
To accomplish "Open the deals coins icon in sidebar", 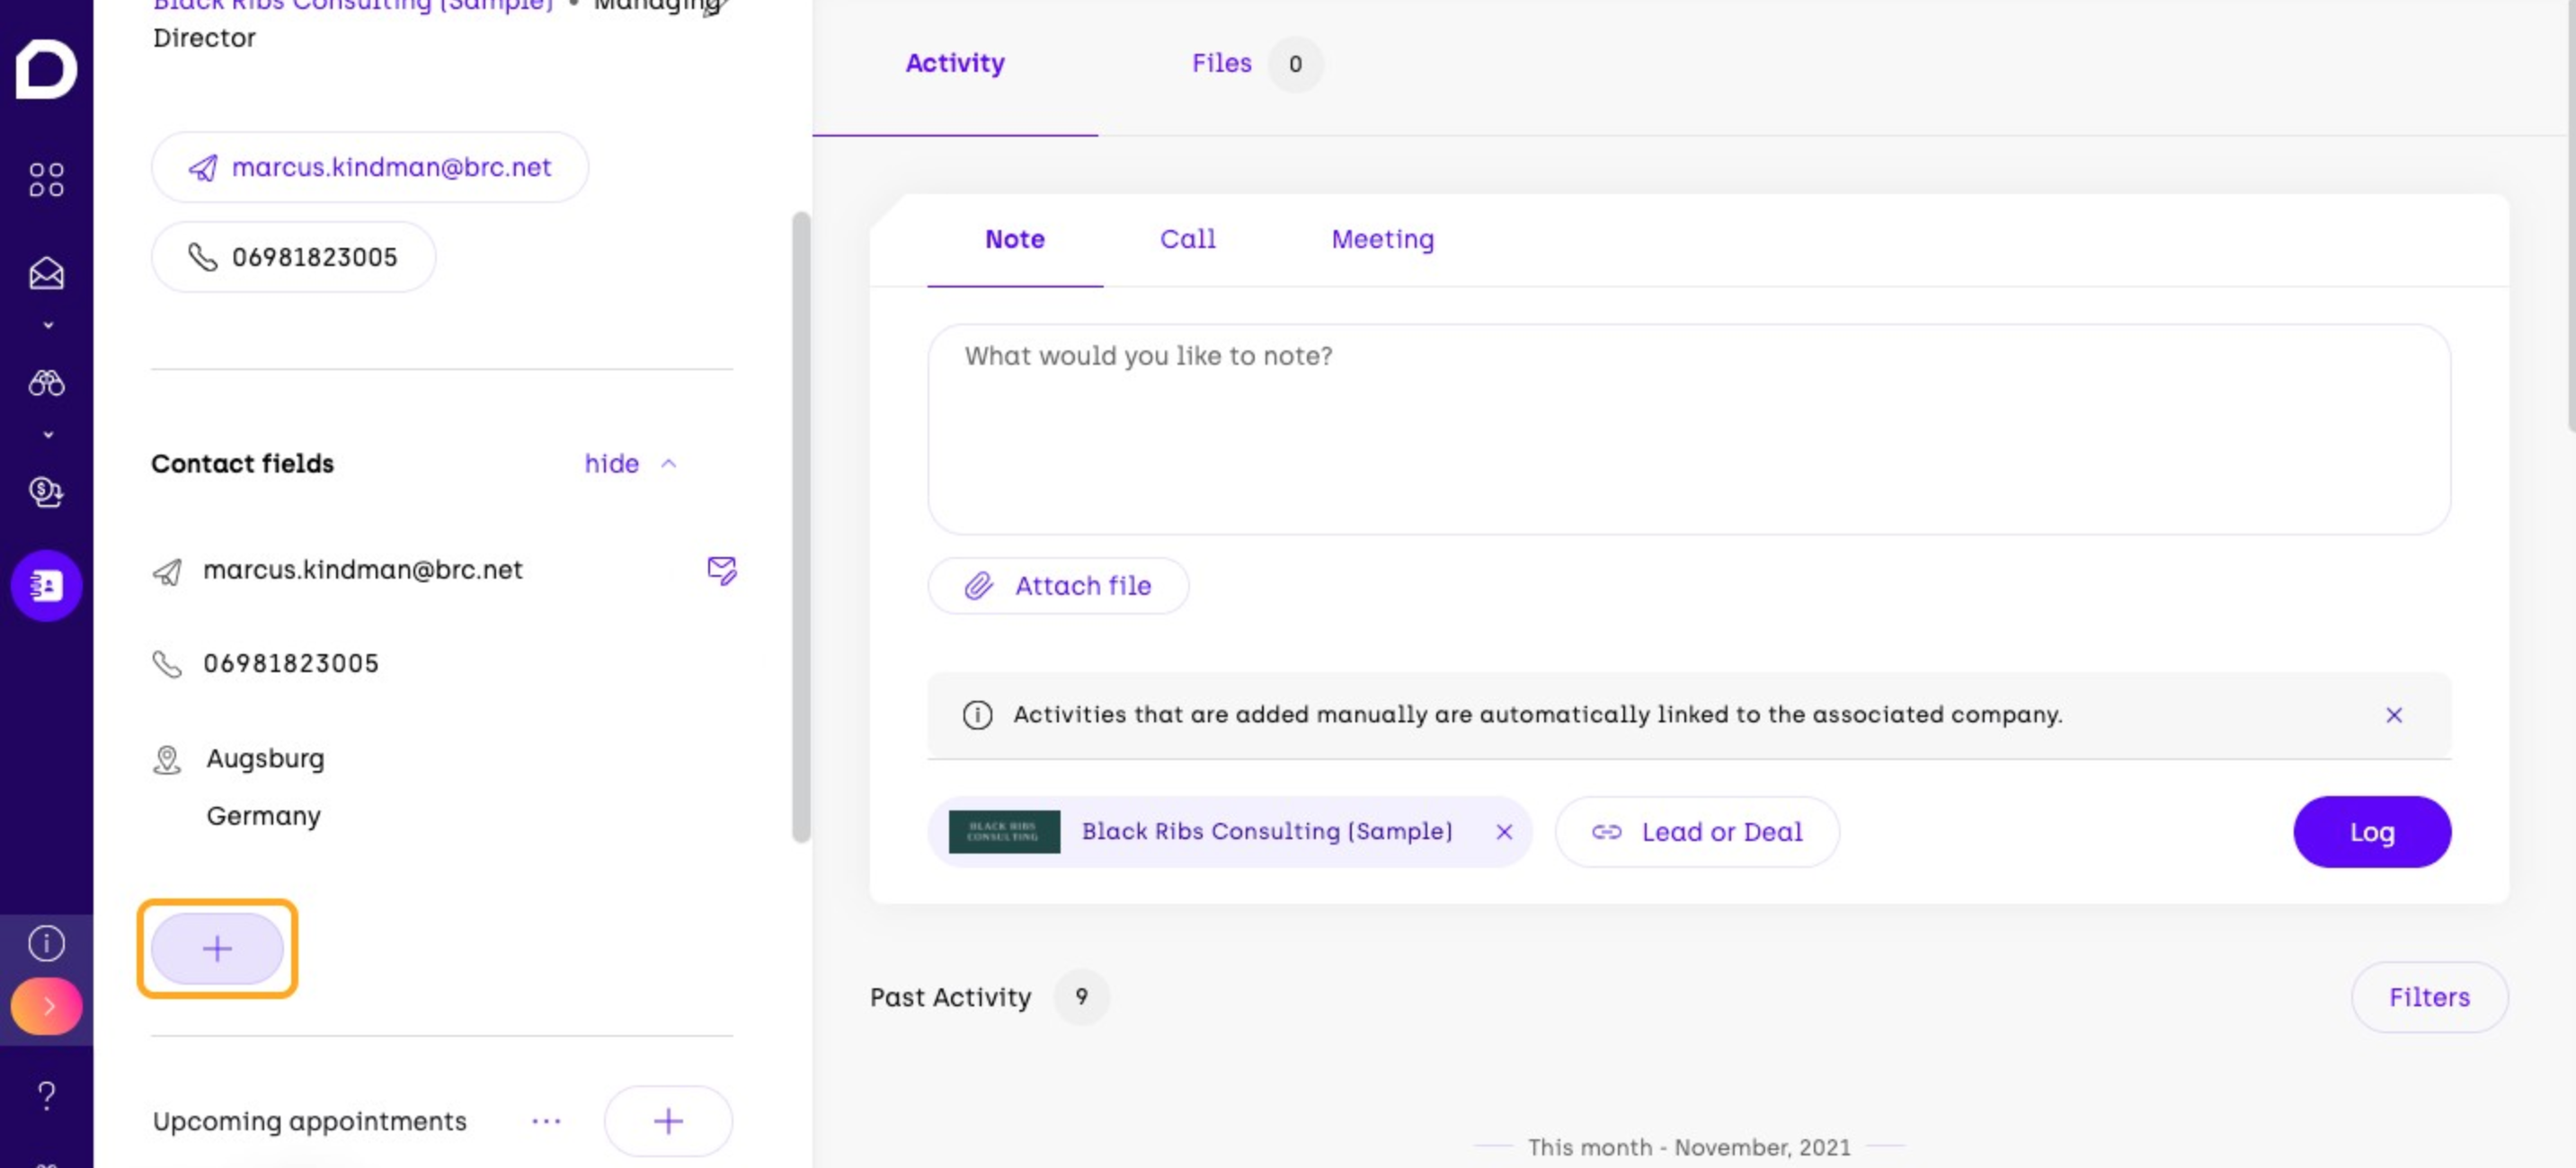I will coord(46,491).
